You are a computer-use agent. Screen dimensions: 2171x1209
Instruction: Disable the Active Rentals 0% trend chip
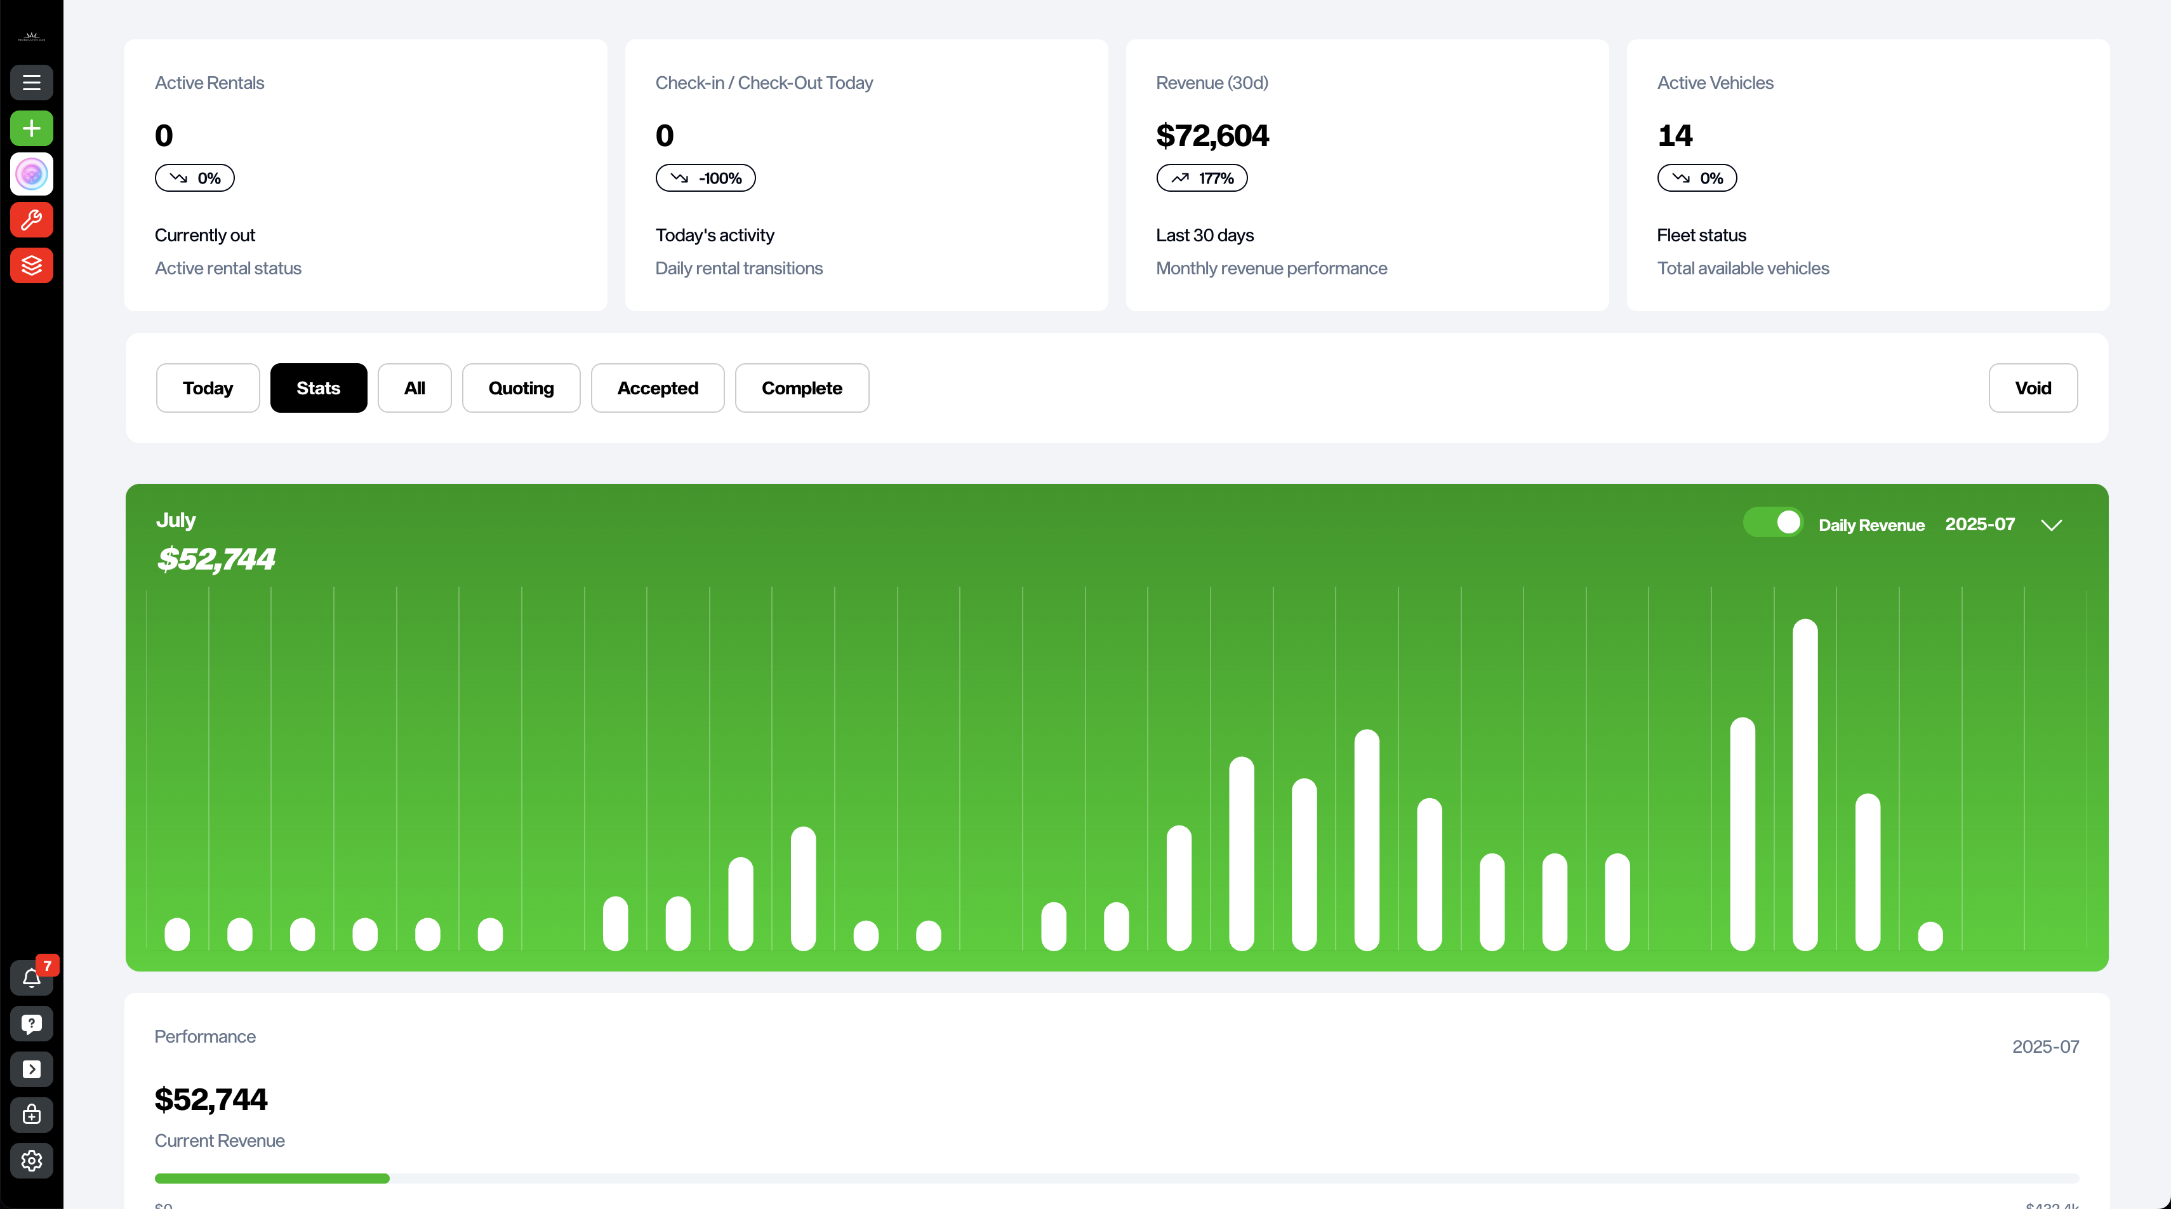click(x=194, y=177)
